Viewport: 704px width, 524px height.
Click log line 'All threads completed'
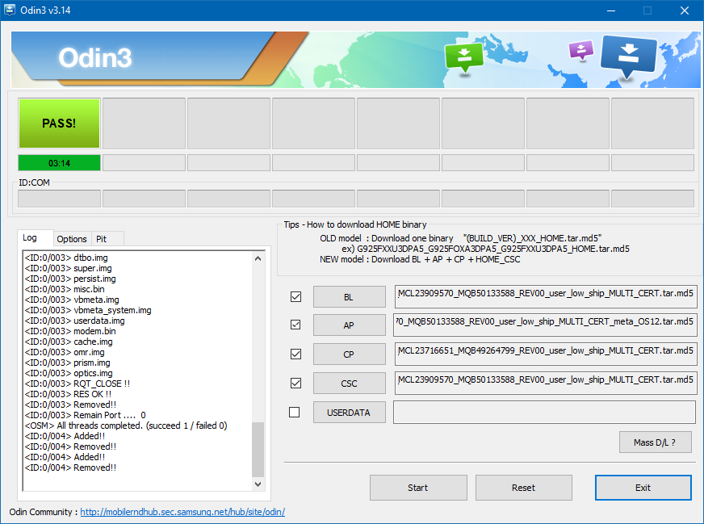click(x=126, y=425)
